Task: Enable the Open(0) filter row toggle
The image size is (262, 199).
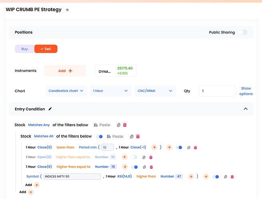Action: click(x=134, y=157)
